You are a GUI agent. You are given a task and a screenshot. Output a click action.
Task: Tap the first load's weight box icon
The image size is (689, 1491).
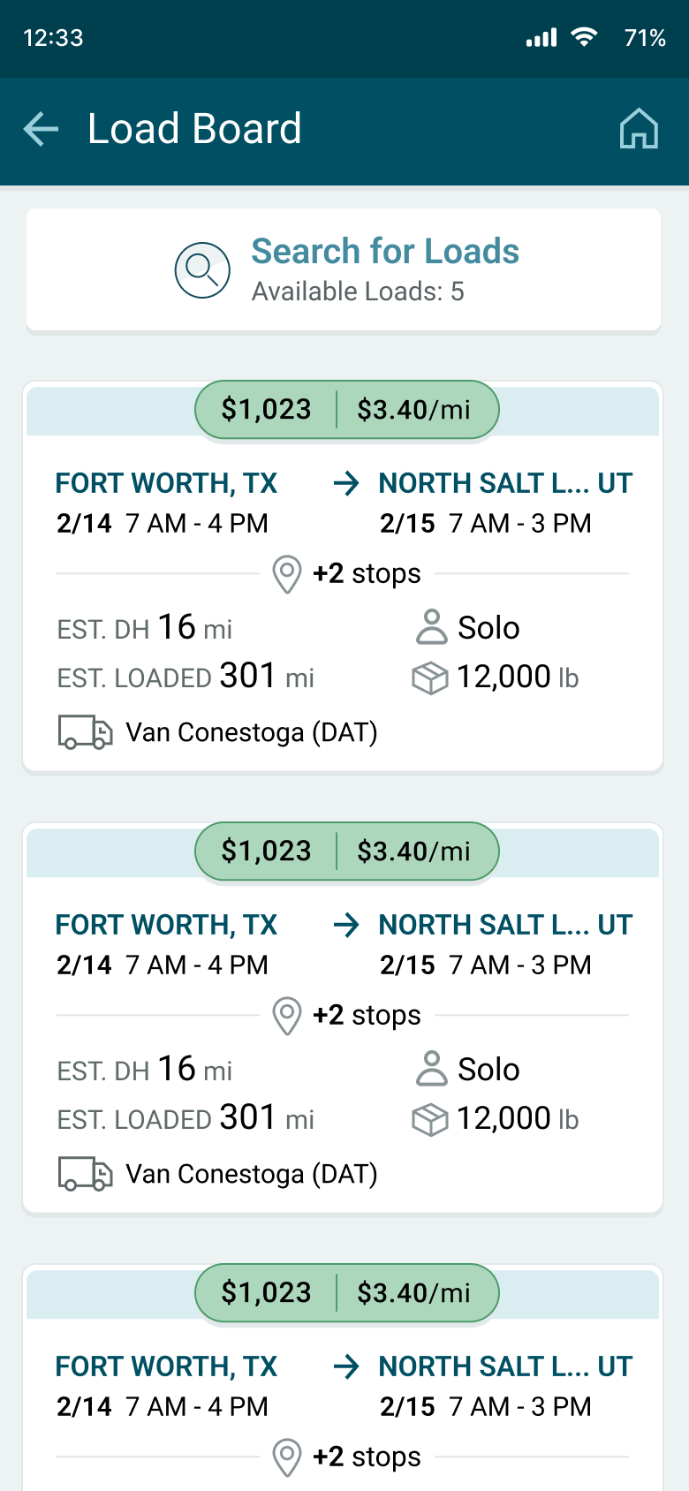(x=430, y=677)
